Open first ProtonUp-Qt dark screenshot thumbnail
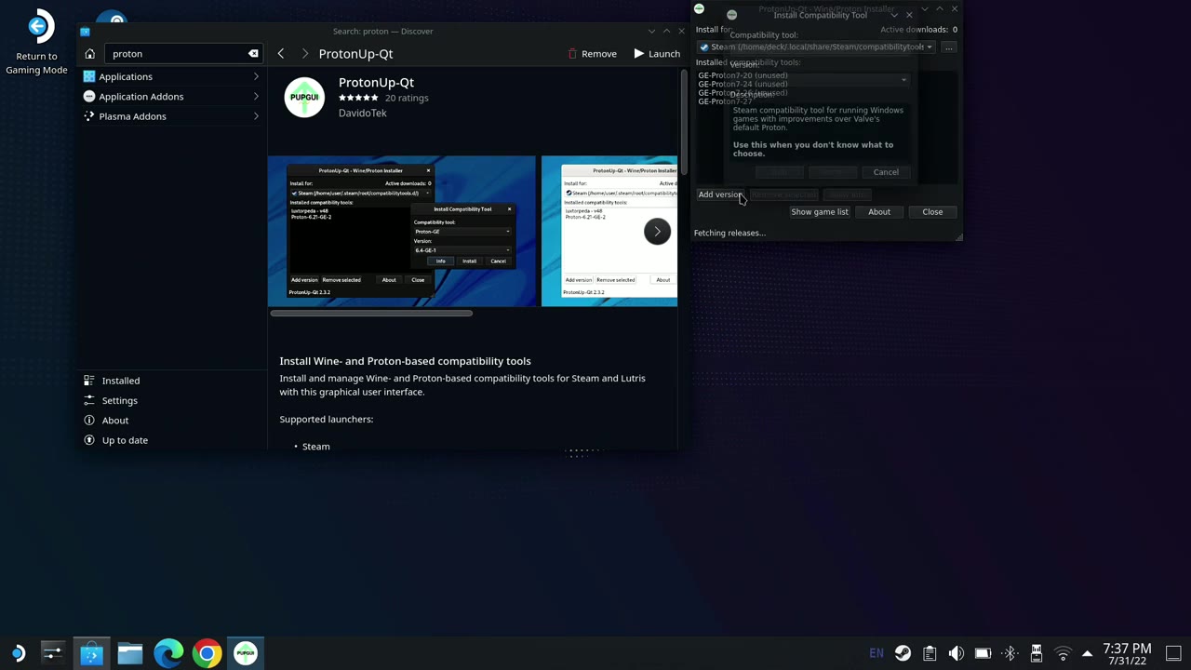Viewport: 1191px width, 670px height. (402, 231)
